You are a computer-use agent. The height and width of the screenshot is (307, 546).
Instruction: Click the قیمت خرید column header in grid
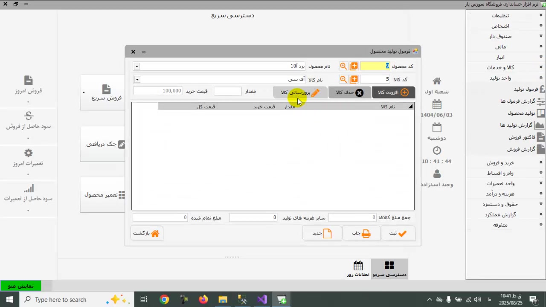(264, 107)
